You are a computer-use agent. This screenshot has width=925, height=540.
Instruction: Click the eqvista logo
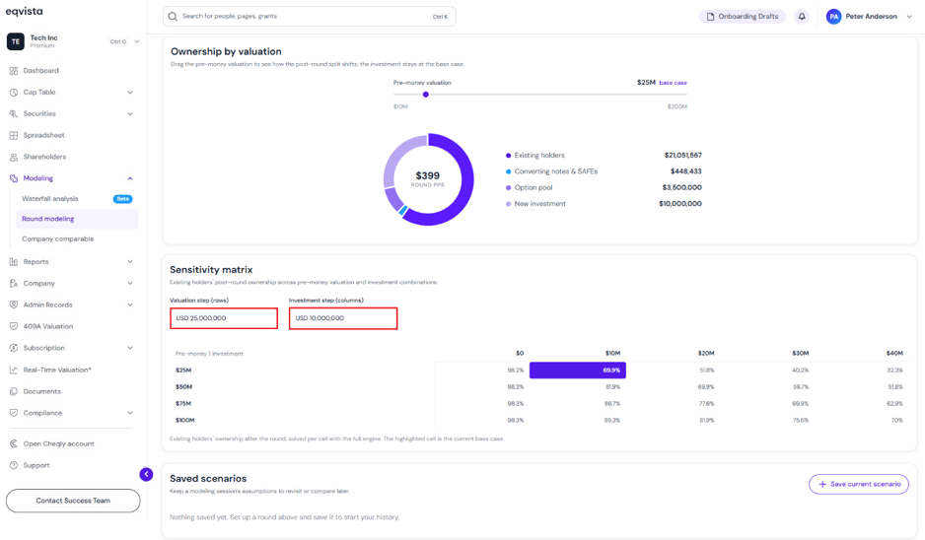25,11
